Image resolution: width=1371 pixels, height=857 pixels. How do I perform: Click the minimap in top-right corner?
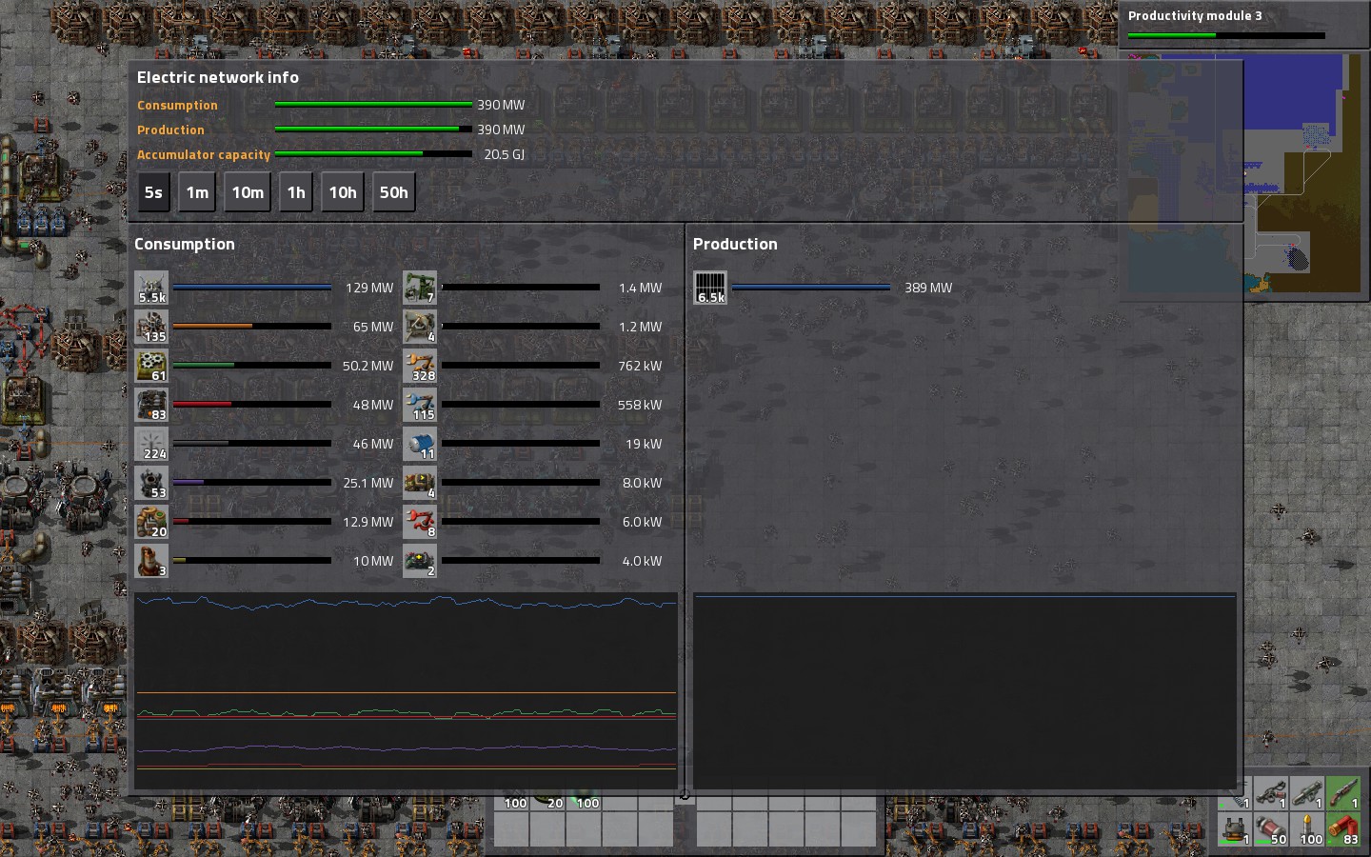tap(1245, 173)
